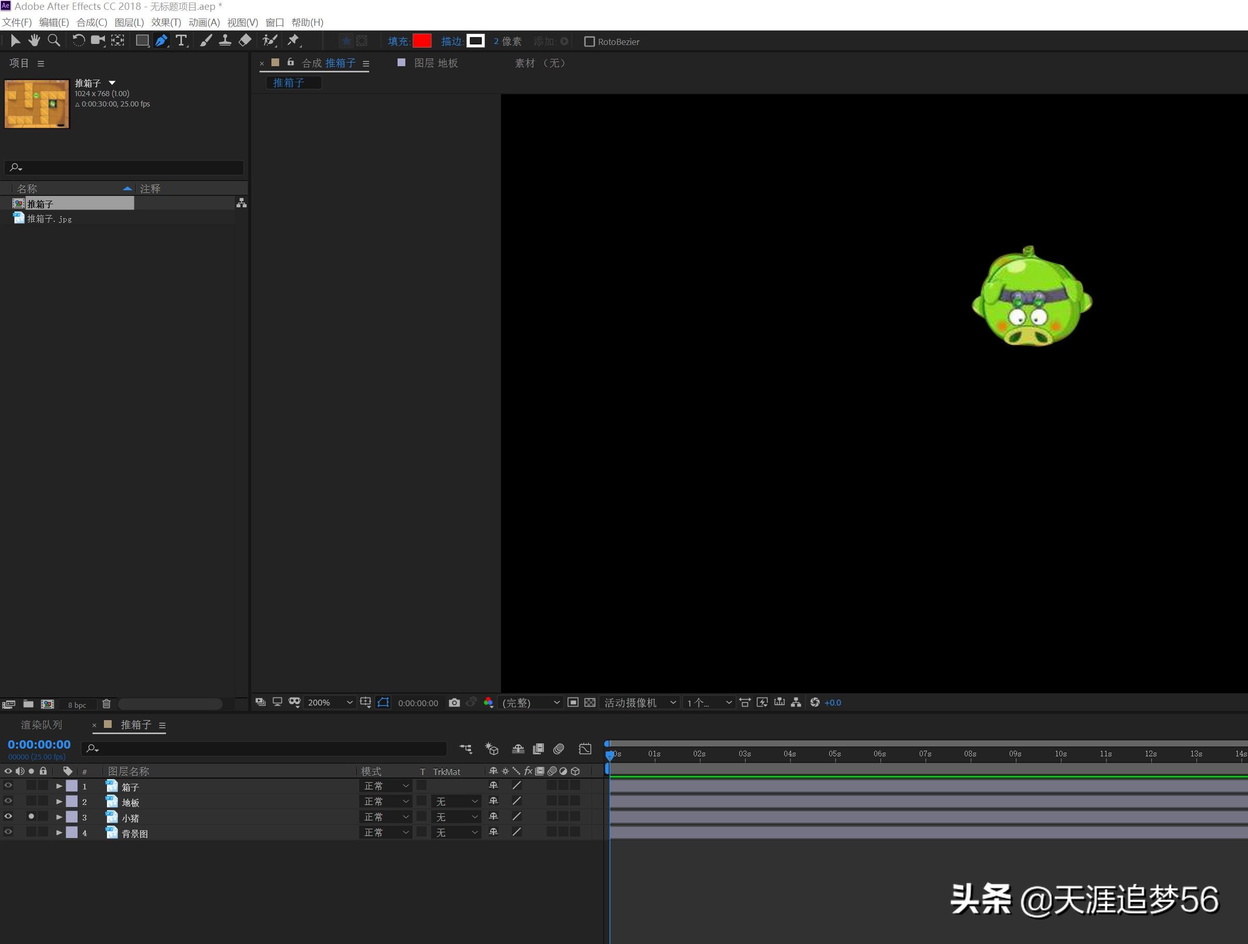Select the Hand tool in toolbar
The image size is (1248, 944).
pyautogui.click(x=34, y=41)
